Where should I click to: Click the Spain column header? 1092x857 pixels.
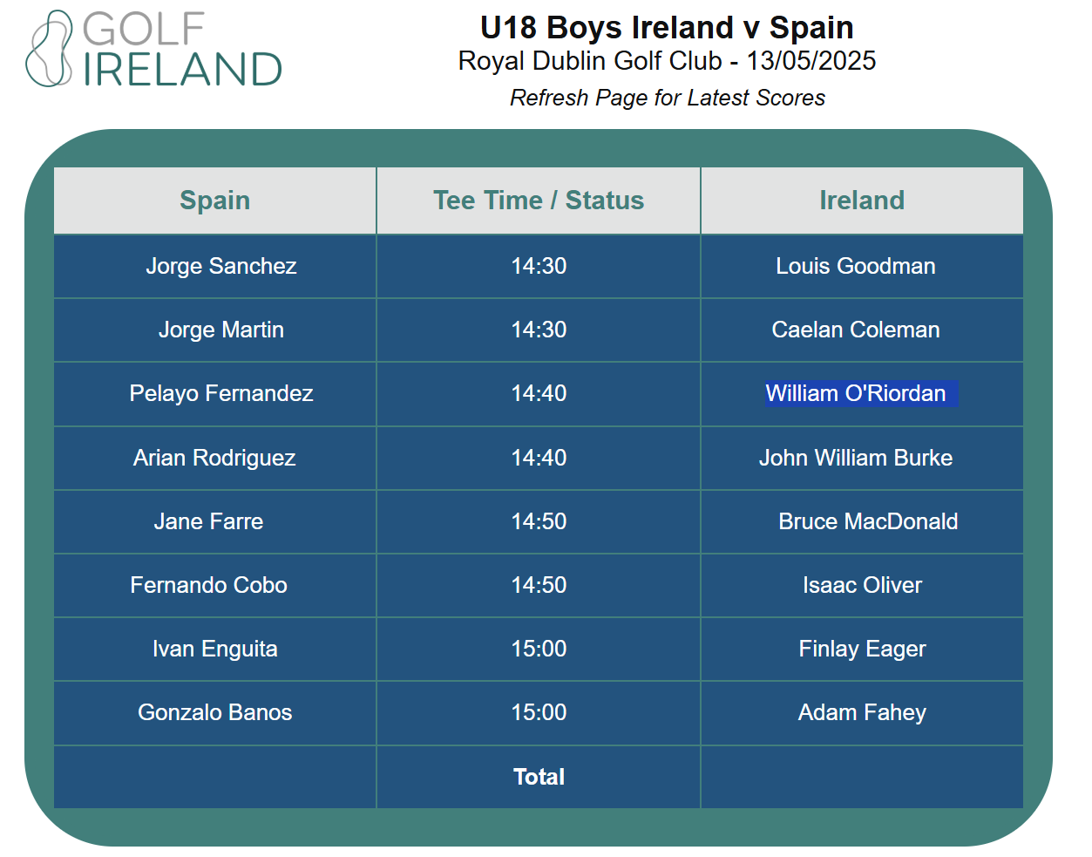214,201
